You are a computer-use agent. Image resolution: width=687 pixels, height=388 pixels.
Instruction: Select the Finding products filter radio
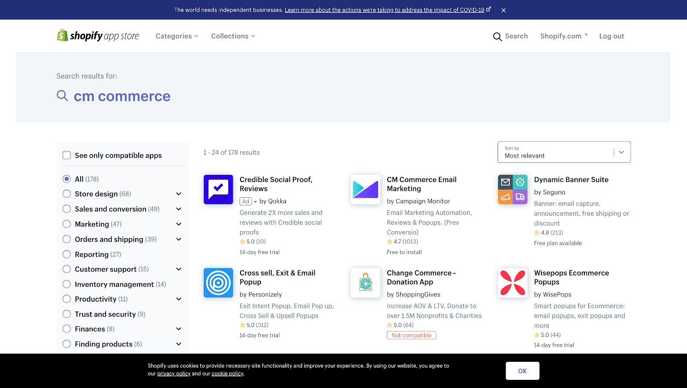coord(67,344)
